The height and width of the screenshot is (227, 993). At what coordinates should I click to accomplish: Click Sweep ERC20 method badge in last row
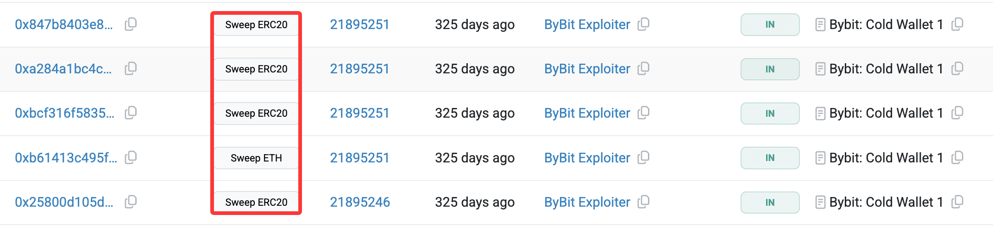(256, 202)
